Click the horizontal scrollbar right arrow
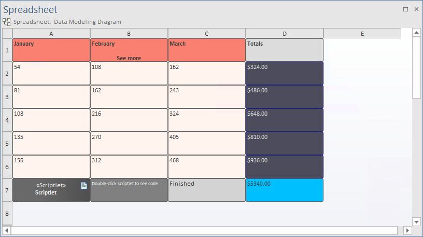This screenshot has height=237, width=423. click(x=407, y=230)
